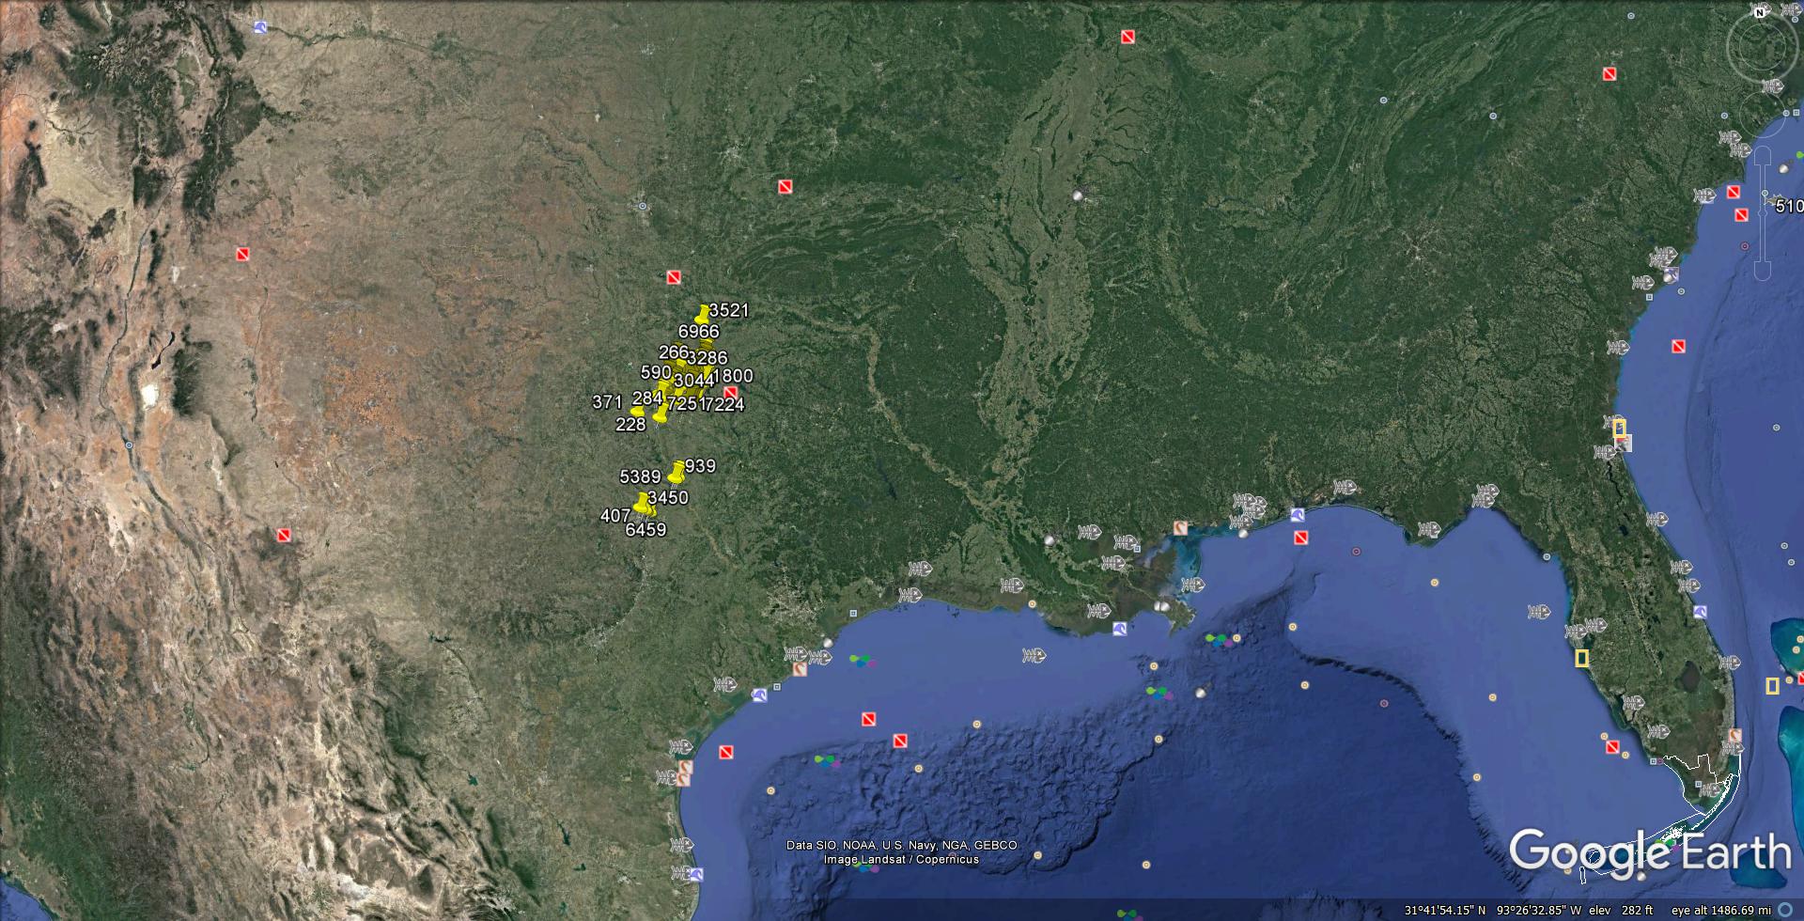Click the 1800 placemark label

pos(734,376)
